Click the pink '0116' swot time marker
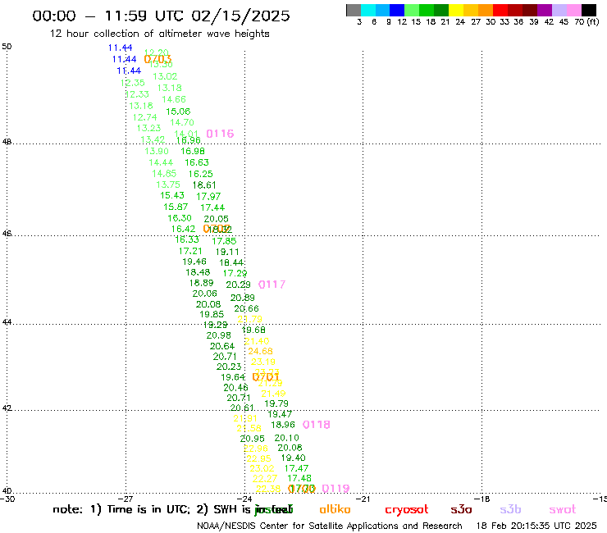 220,134
